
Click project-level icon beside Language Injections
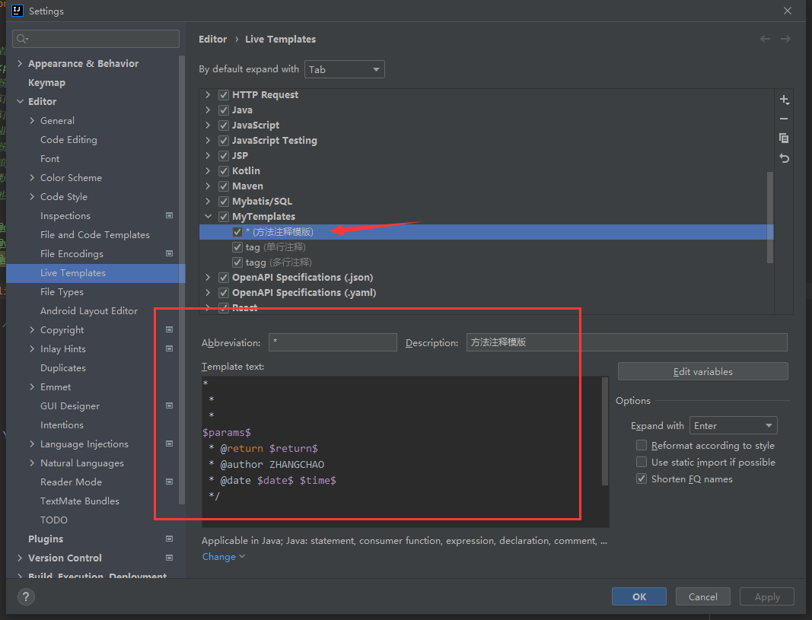[170, 444]
